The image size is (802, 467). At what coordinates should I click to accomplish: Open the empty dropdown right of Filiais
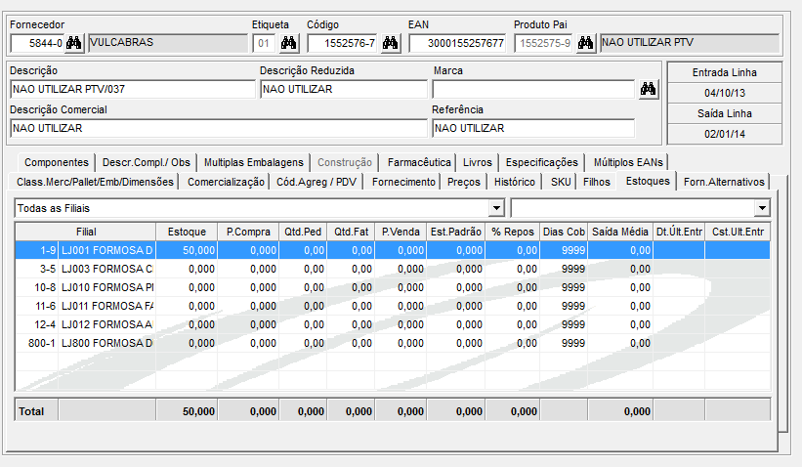762,208
